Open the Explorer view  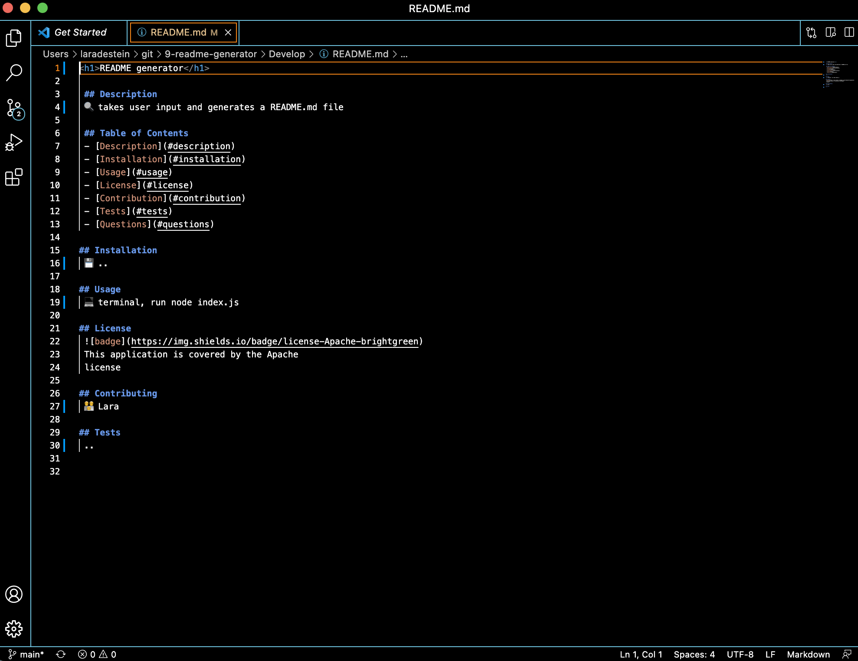tap(14, 38)
